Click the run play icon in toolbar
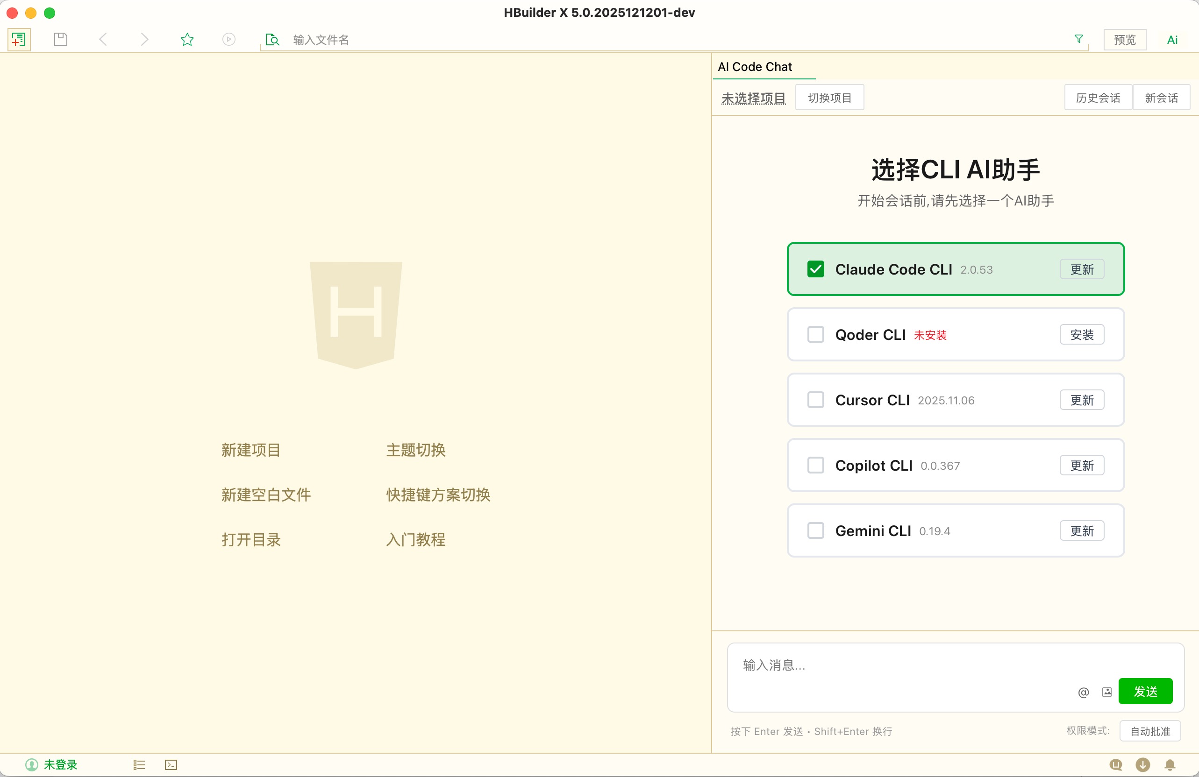 pyautogui.click(x=228, y=39)
